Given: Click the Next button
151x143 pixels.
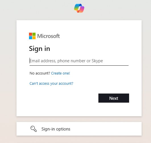Looking at the screenshot, I should point(114,98).
